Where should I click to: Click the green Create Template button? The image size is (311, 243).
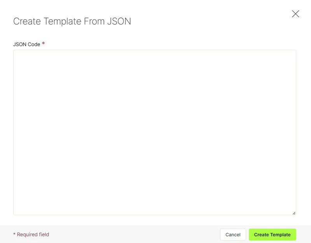(x=273, y=235)
